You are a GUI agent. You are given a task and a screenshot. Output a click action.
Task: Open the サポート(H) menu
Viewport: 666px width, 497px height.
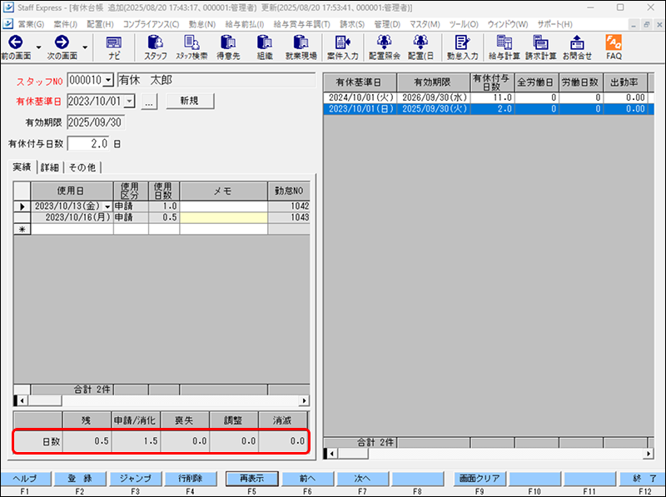pyautogui.click(x=554, y=24)
